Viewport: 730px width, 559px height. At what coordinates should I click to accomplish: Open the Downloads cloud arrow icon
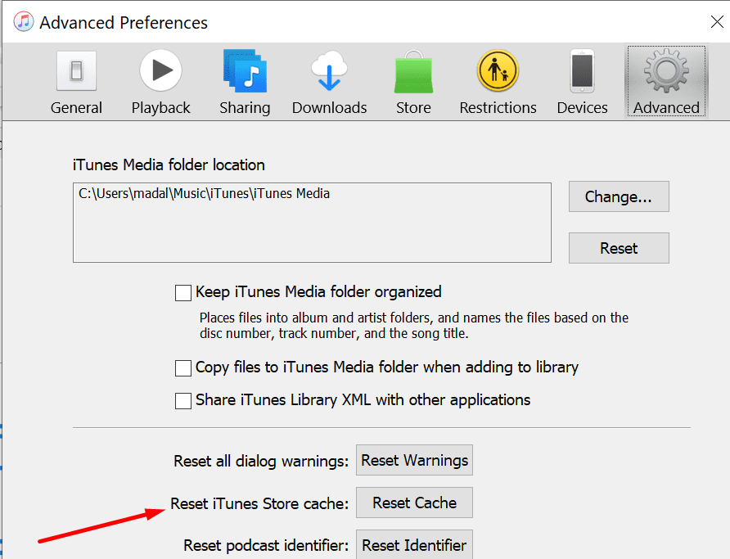tap(329, 70)
